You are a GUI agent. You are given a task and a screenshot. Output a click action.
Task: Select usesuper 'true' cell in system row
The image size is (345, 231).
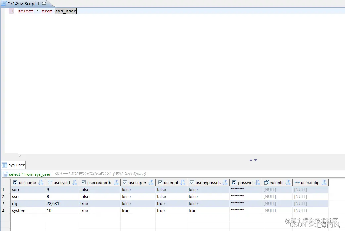(x=138, y=211)
